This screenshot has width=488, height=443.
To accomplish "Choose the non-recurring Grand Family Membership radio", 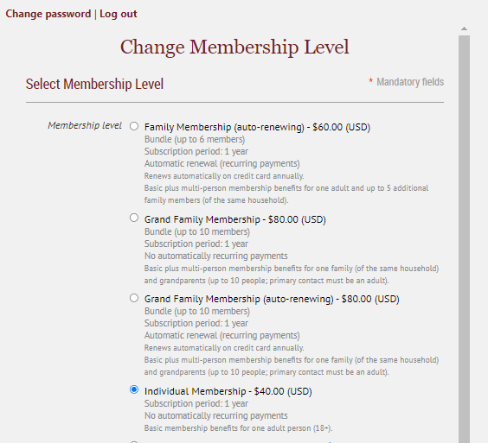I will (134, 218).
